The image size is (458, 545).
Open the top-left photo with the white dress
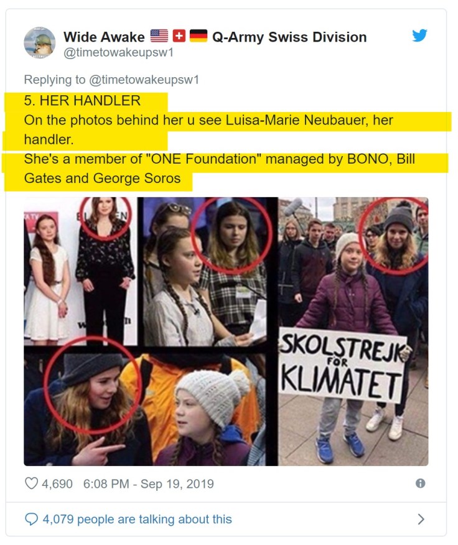tap(80, 271)
